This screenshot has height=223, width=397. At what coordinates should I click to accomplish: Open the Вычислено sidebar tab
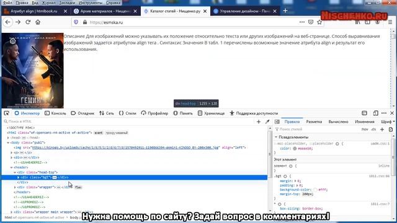338,121
